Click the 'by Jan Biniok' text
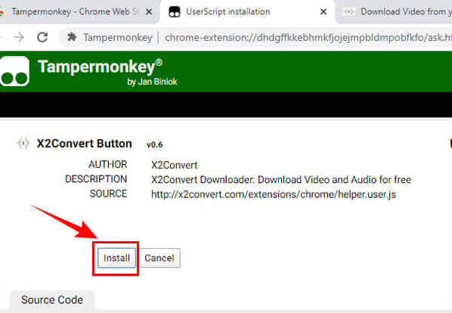Screen dimensions: 452x313 pos(152,82)
